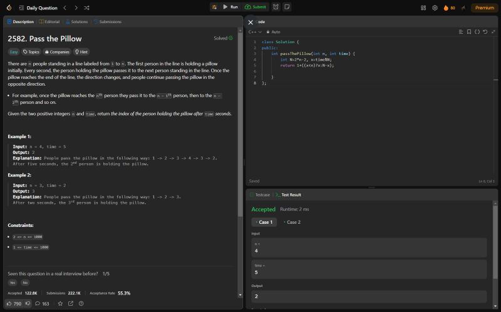The height and width of the screenshot is (312, 501).
Task: Switch to the Description tab
Action: tap(21, 22)
